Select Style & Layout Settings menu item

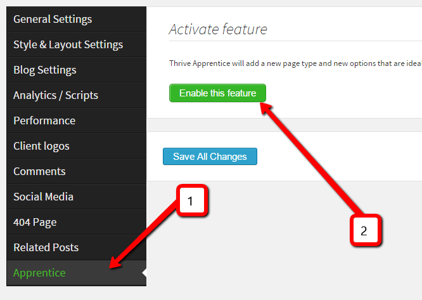pyautogui.click(x=77, y=44)
